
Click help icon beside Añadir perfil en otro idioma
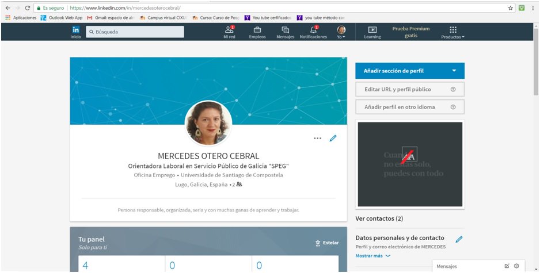click(453, 107)
